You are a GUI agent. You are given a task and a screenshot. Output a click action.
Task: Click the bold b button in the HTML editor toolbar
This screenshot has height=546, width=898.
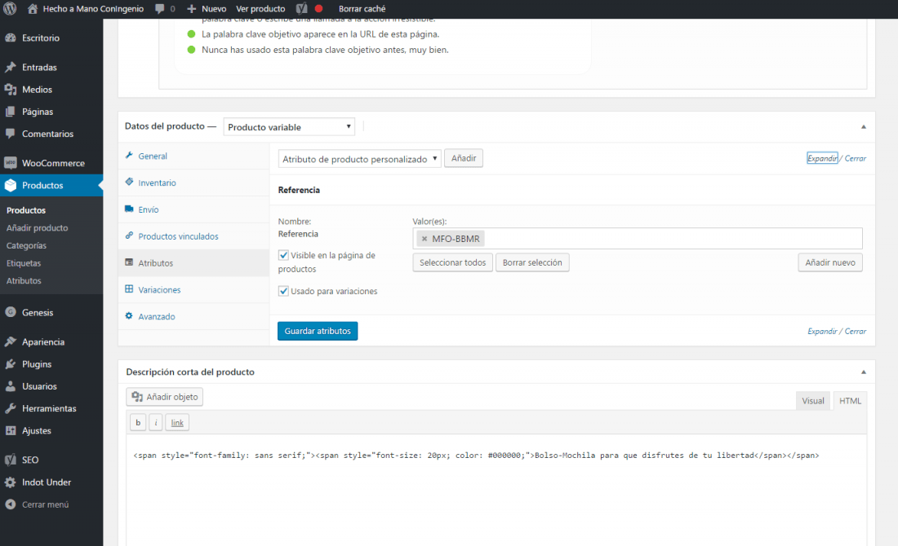[138, 422]
